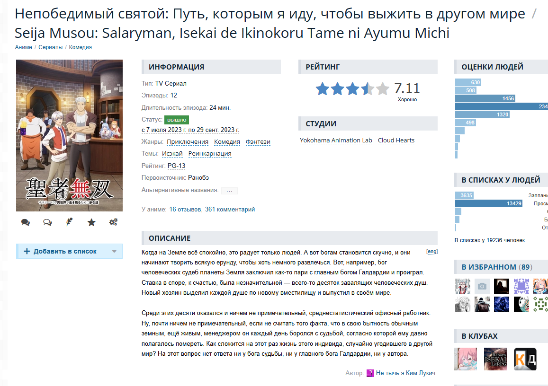Open the gears settings icon under poster
Screen dimensions: 548x386
pos(113,222)
